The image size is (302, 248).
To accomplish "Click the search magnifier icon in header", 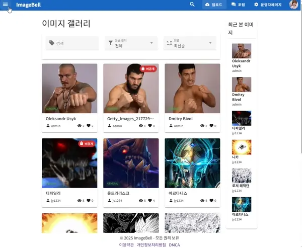I will click(x=192, y=5).
